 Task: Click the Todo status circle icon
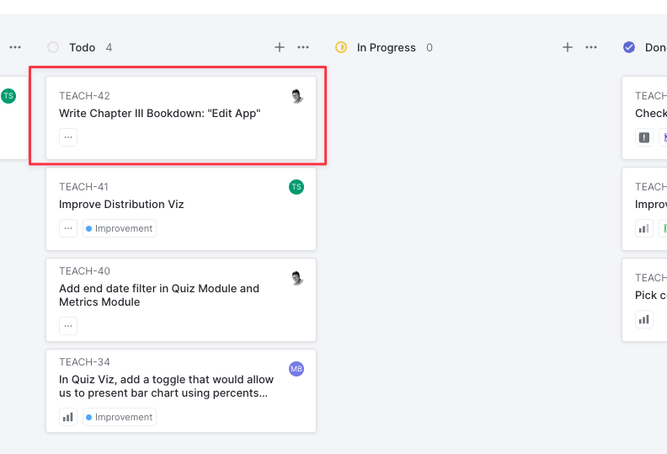53,47
